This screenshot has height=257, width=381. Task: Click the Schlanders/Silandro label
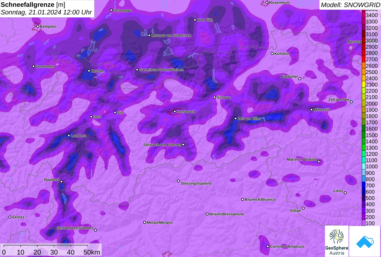[x=75, y=228]
